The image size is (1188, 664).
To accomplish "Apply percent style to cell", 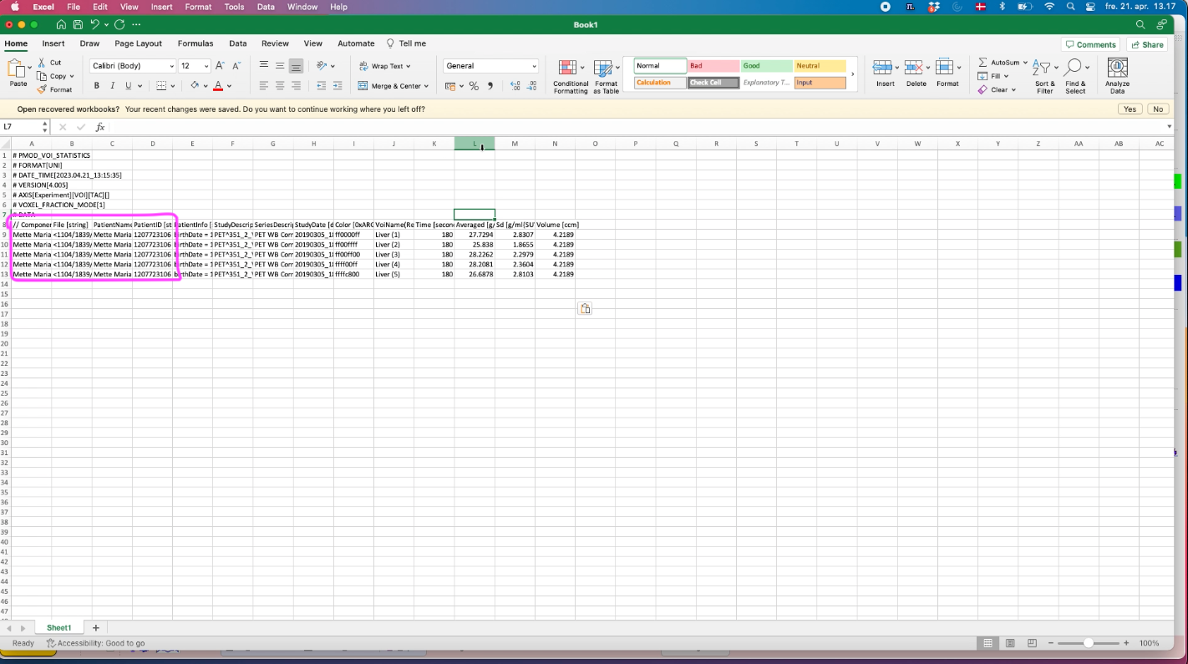I will (474, 86).
